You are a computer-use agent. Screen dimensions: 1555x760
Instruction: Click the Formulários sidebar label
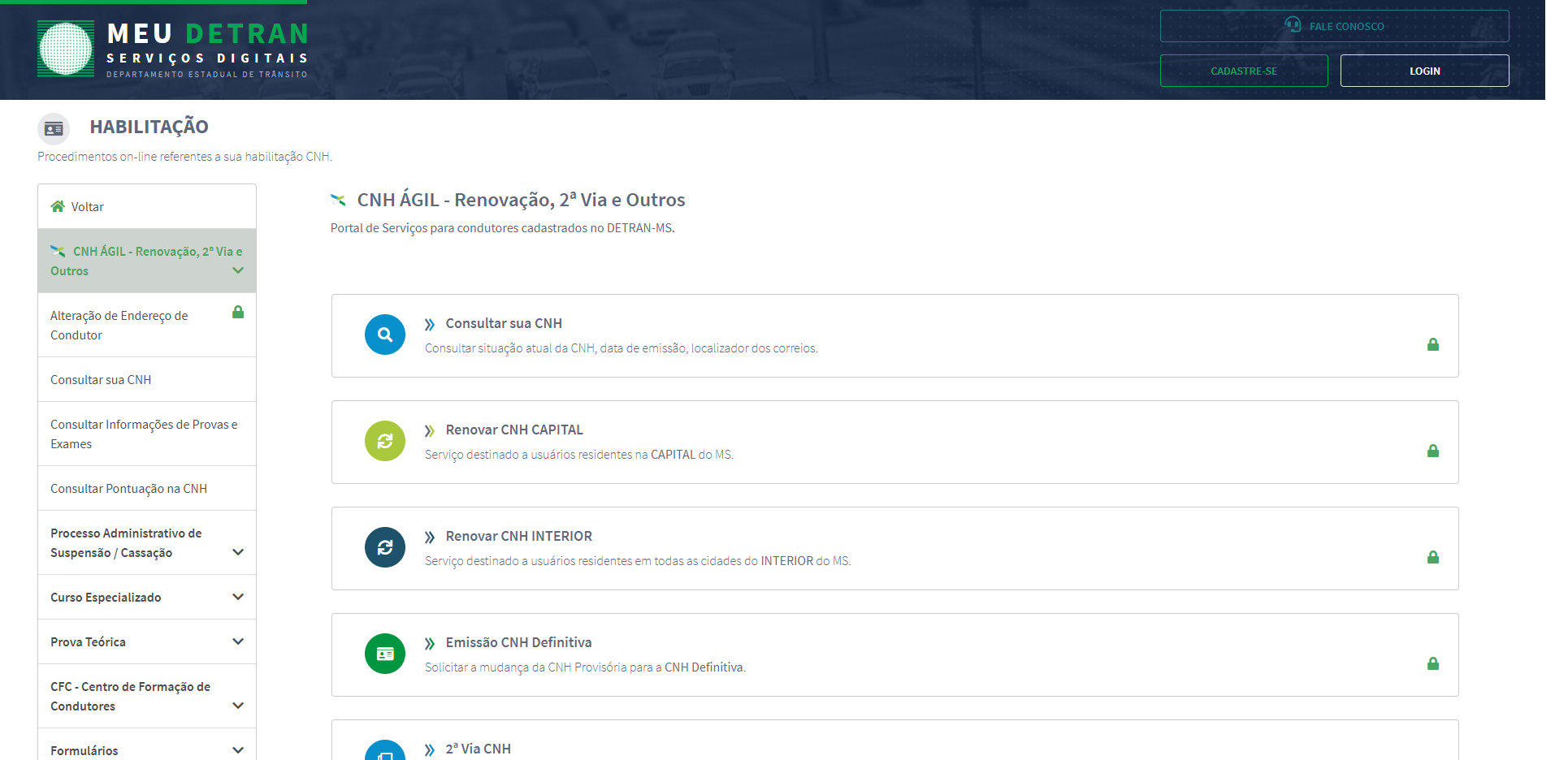(84, 750)
